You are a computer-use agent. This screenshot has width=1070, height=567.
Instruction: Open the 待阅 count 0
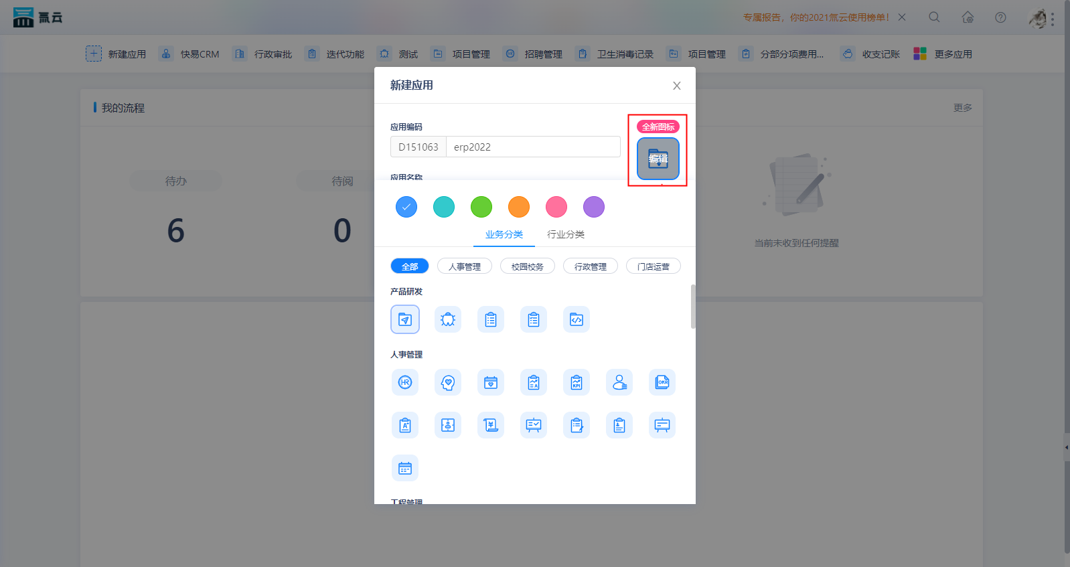tap(342, 231)
